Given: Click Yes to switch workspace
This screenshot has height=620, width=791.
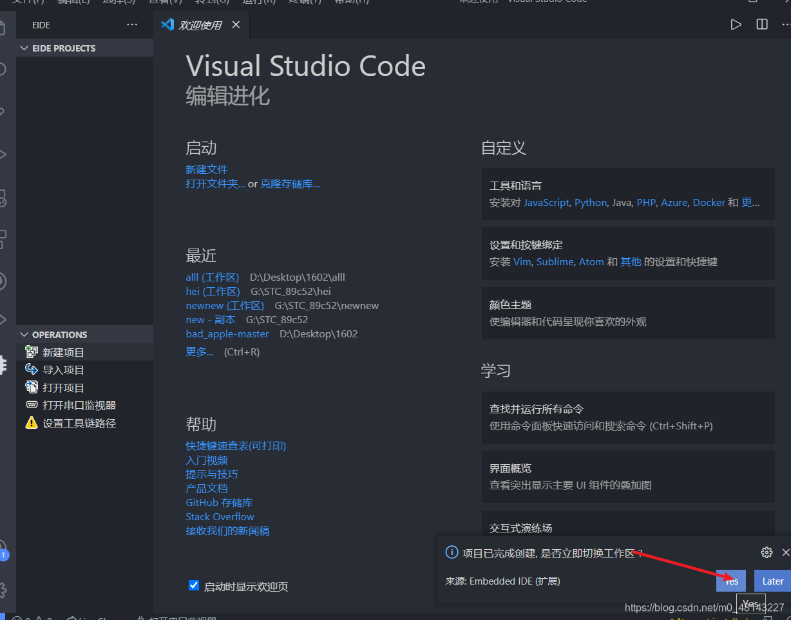Looking at the screenshot, I should 730,581.
